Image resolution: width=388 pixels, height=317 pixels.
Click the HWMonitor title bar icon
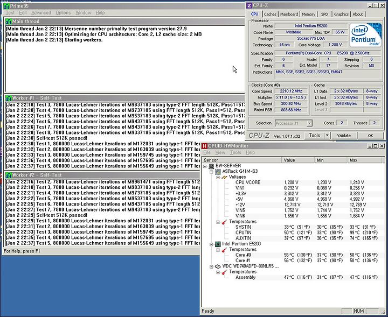[204, 146]
